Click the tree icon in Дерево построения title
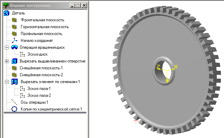 click(6, 5)
